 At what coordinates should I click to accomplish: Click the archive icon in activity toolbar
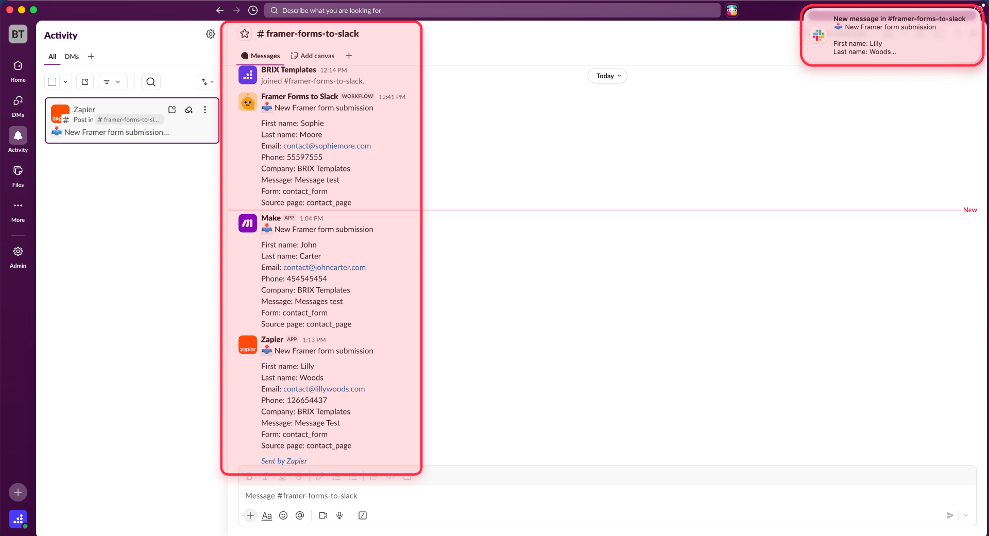click(85, 82)
